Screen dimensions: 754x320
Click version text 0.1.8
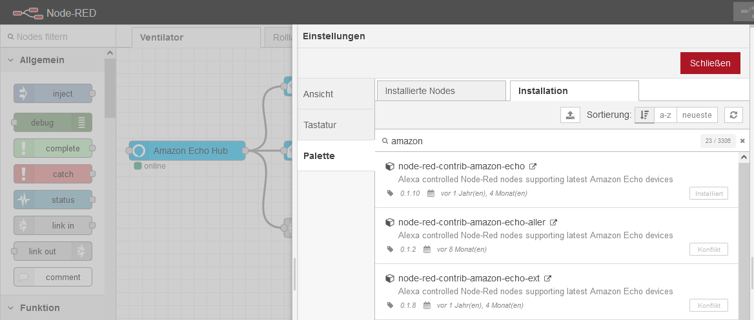point(408,305)
